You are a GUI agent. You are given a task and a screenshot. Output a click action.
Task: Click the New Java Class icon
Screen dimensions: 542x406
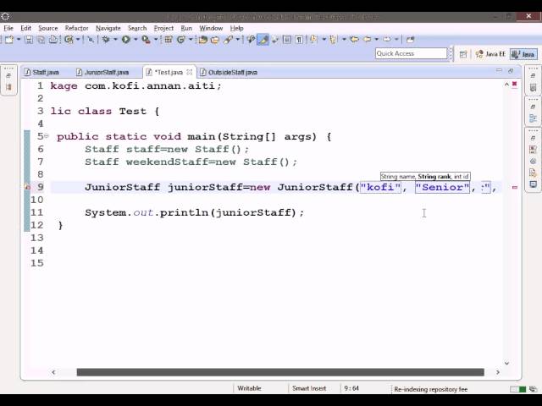pyautogui.click(x=180, y=40)
